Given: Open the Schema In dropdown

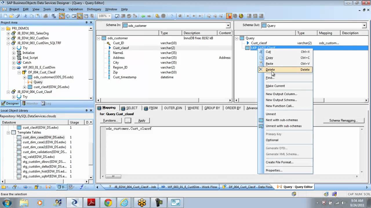Looking at the screenshot, I should pyautogui.click(x=228, y=25).
